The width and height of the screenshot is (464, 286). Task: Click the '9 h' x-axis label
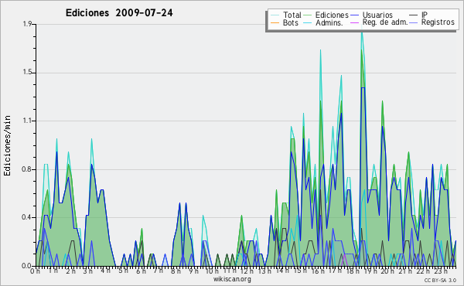[x=193, y=271]
